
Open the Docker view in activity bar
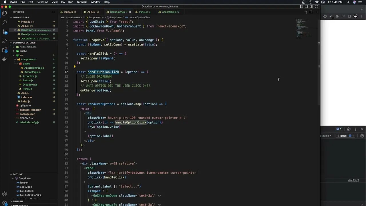(5, 59)
